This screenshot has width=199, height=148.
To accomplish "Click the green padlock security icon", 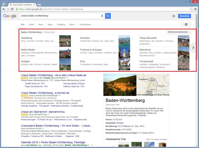I will pos(16,9).
